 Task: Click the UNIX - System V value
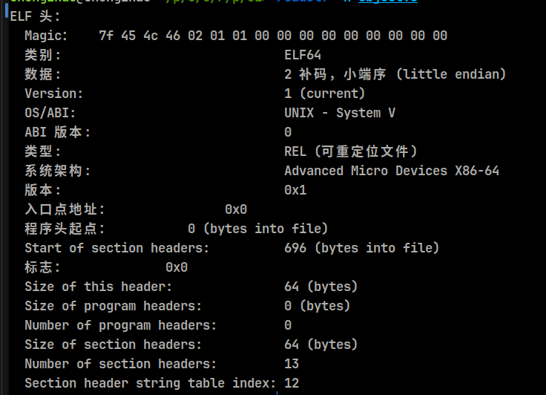coord(340,113)
